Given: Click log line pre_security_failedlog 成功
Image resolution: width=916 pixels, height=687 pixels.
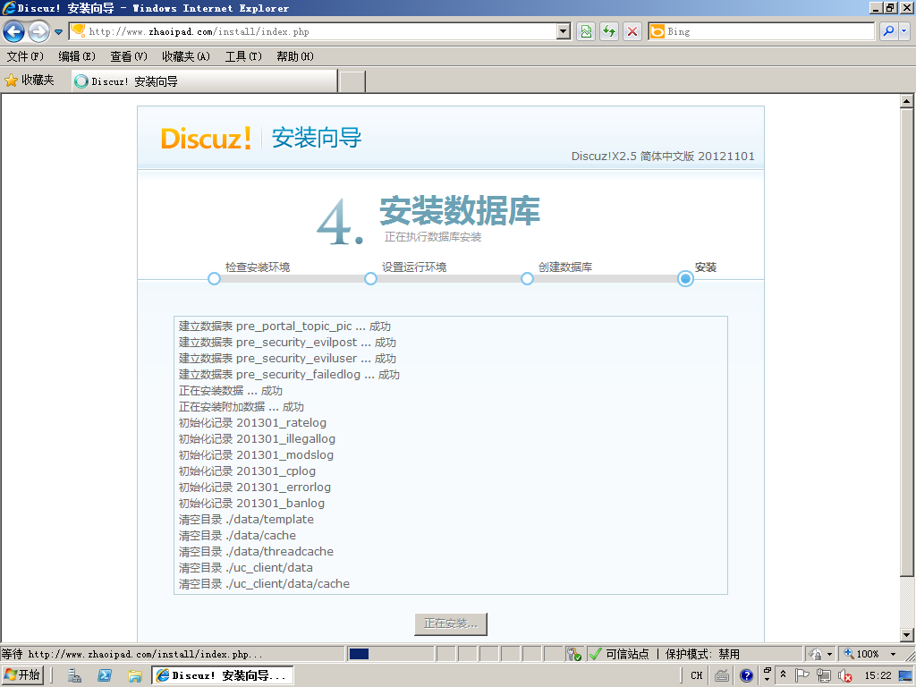Looking at the screenshot, I should pos(289,375).
